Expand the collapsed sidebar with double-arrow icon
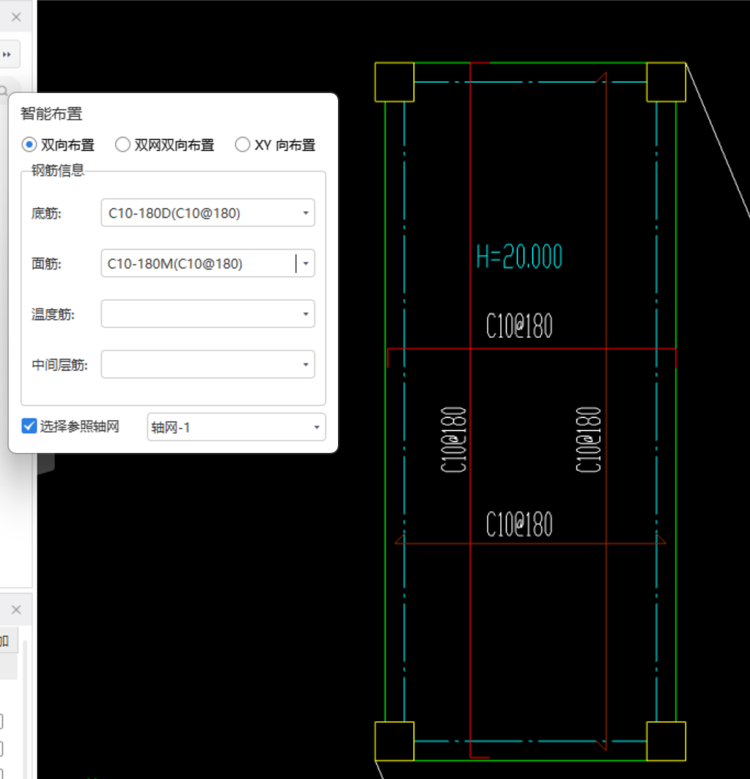Viewport: 750px width, 779px height. [x=7, y=53]
